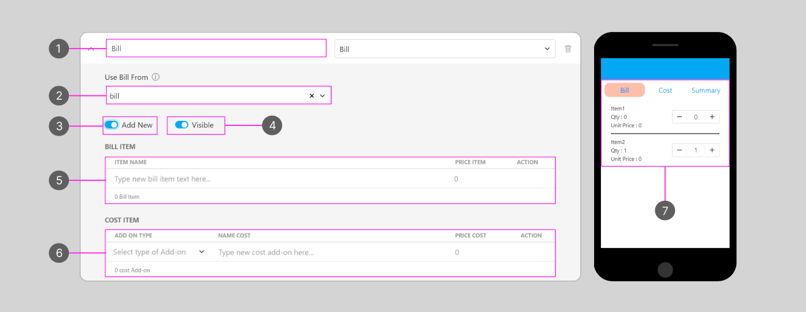The image size is (806, 312).
Task: Open info tooltip next to Use Bill From
Action: pos(155,77)
